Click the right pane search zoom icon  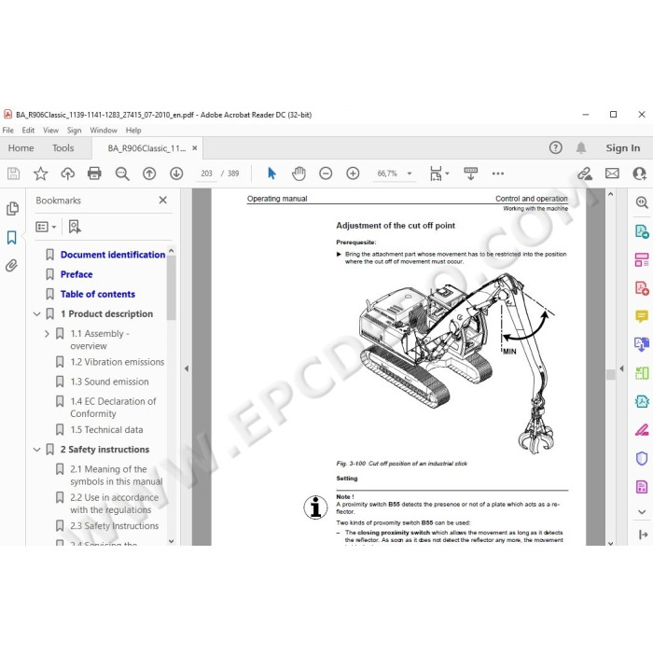point(642,202)
